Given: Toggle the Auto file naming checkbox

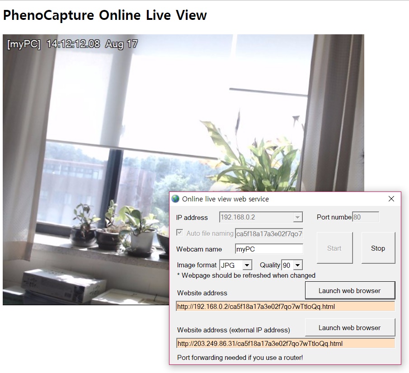Looking at the screenshot, I should pyautogui.click(x=180, y=233).
